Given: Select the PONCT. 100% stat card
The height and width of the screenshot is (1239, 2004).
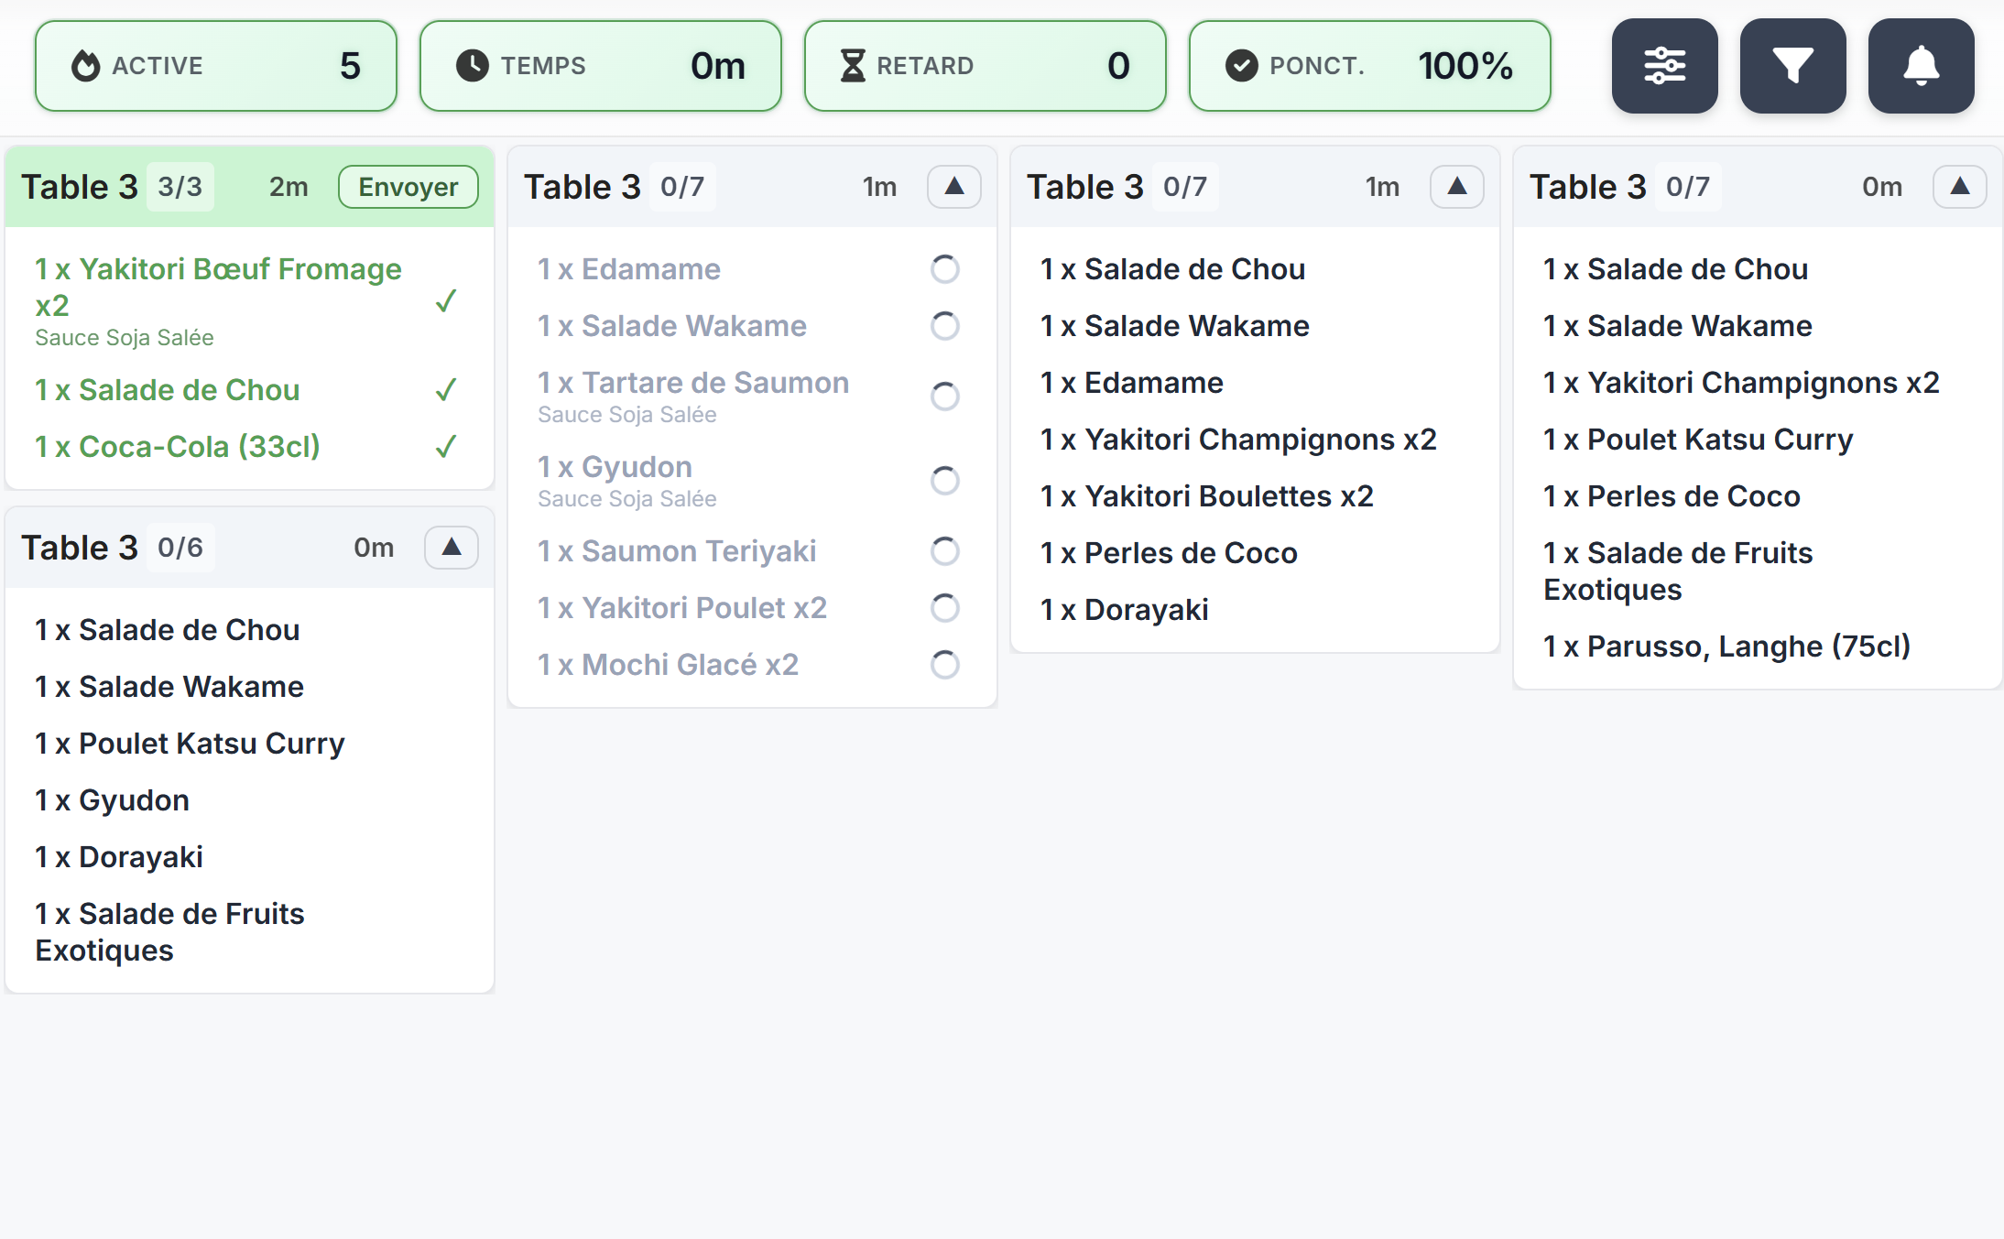Looking at the screenshot, I should click(x=1370, y=66).
